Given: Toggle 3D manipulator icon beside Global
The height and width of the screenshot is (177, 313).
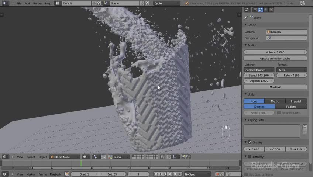Looking at the screenshot, I should (110, 157).
